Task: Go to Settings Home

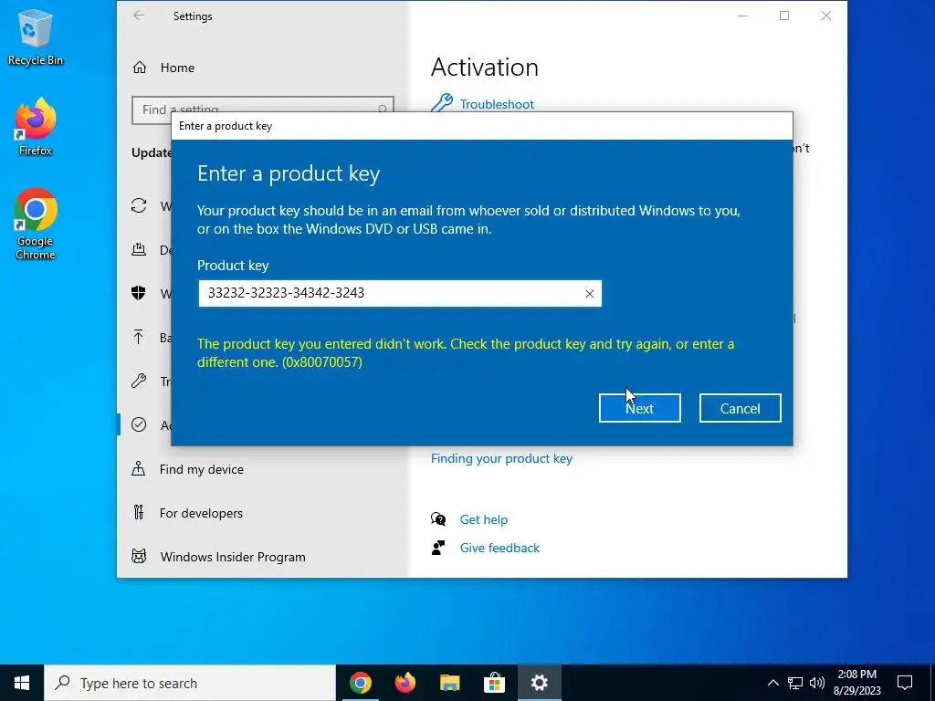Action: pos(177,68)
